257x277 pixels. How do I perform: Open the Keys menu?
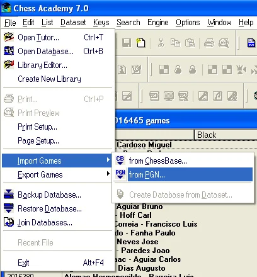coord(101,23)
